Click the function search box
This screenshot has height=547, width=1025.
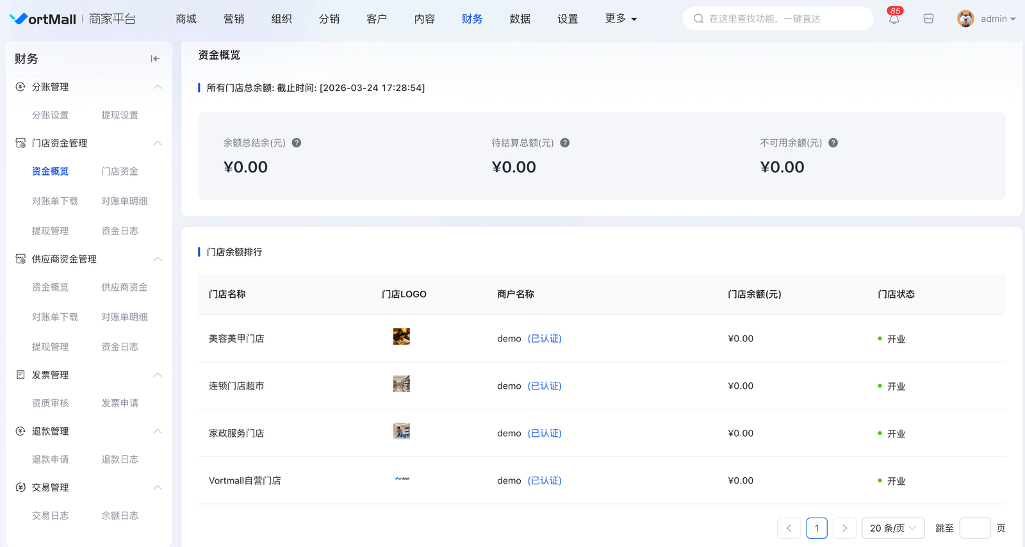point(778,19)
